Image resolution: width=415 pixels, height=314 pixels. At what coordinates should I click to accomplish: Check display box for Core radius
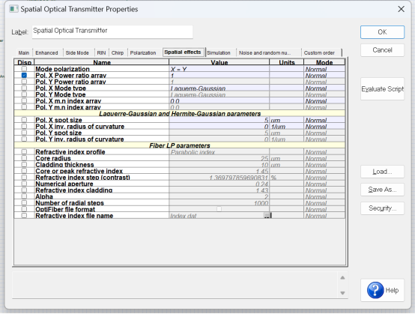(x=24, y=158)
